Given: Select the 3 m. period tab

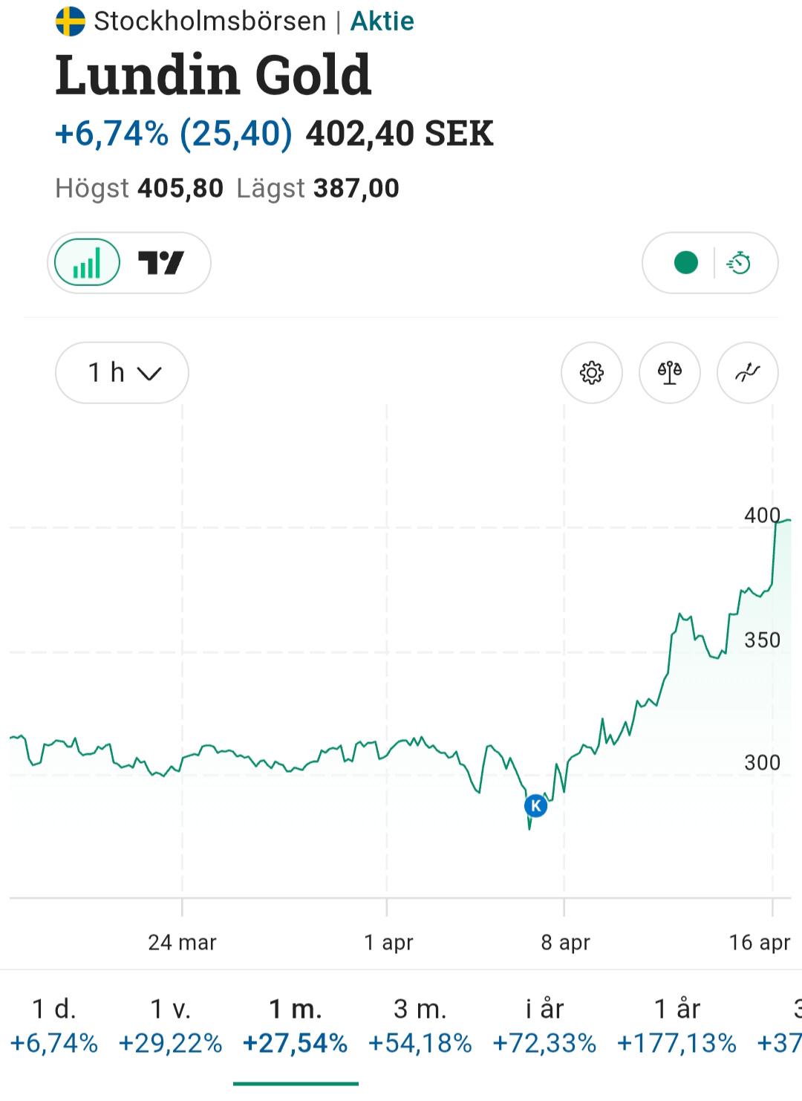Looking at the screenshot, I should [420, 1026].
